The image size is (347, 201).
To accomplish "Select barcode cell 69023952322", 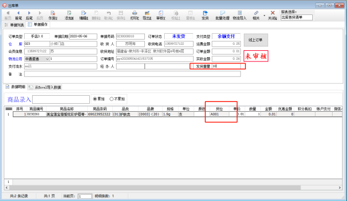I will pyautogui.click(x=100, y=114).
